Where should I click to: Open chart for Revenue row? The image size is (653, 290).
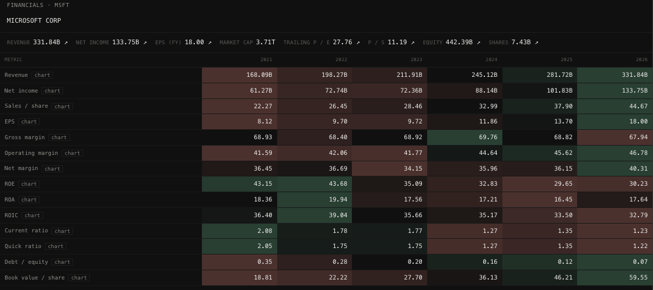tap(42, 75)
